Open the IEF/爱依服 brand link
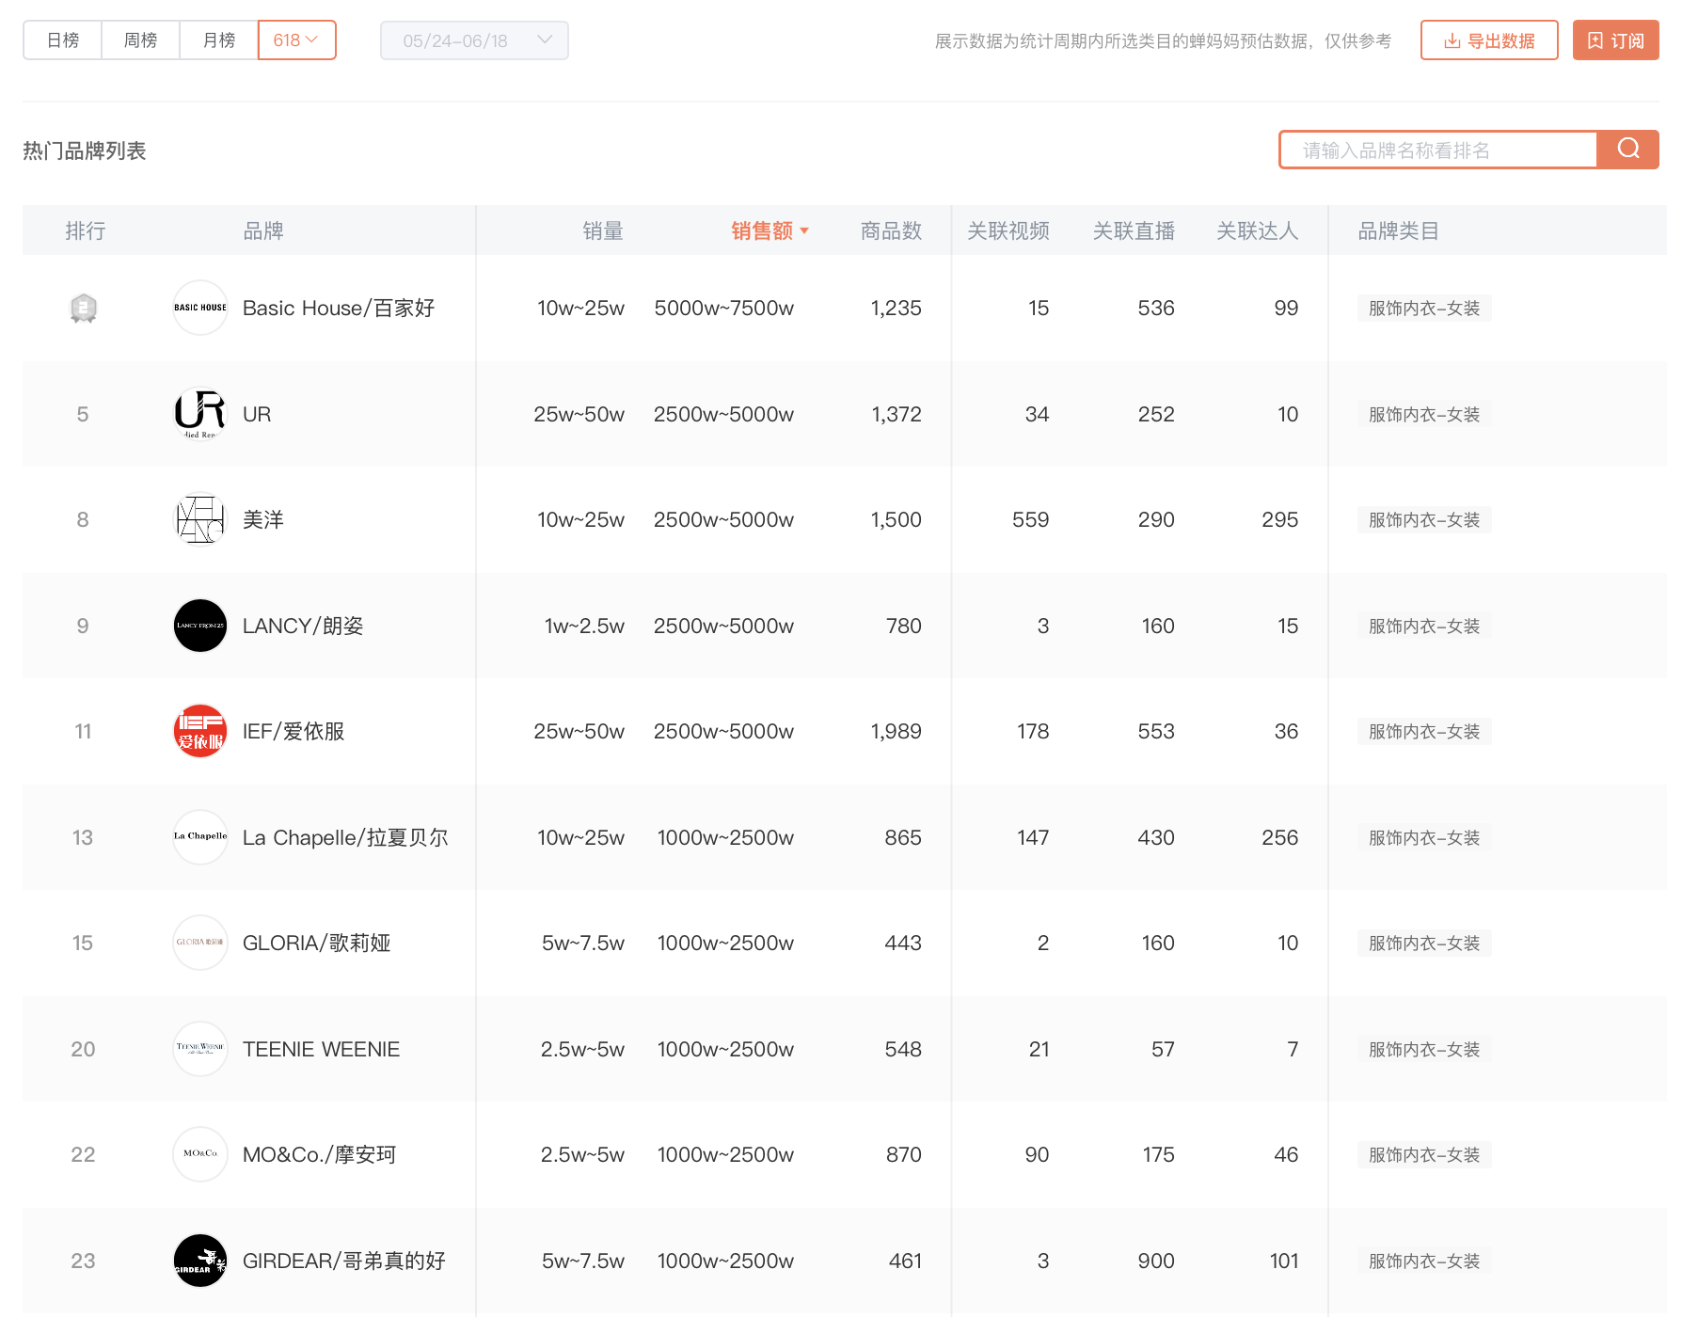The image size is (1682, 1317). (x=294, y=731)
